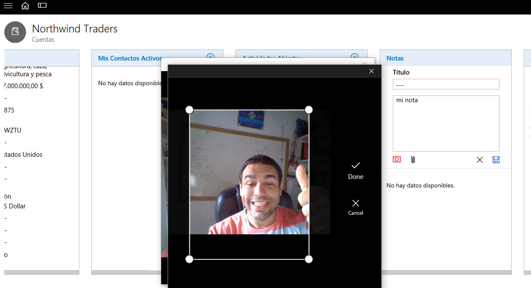Confirm the crop with Done
The width and height of the screenshot is (531, 288).
click(x=355, y=170)
